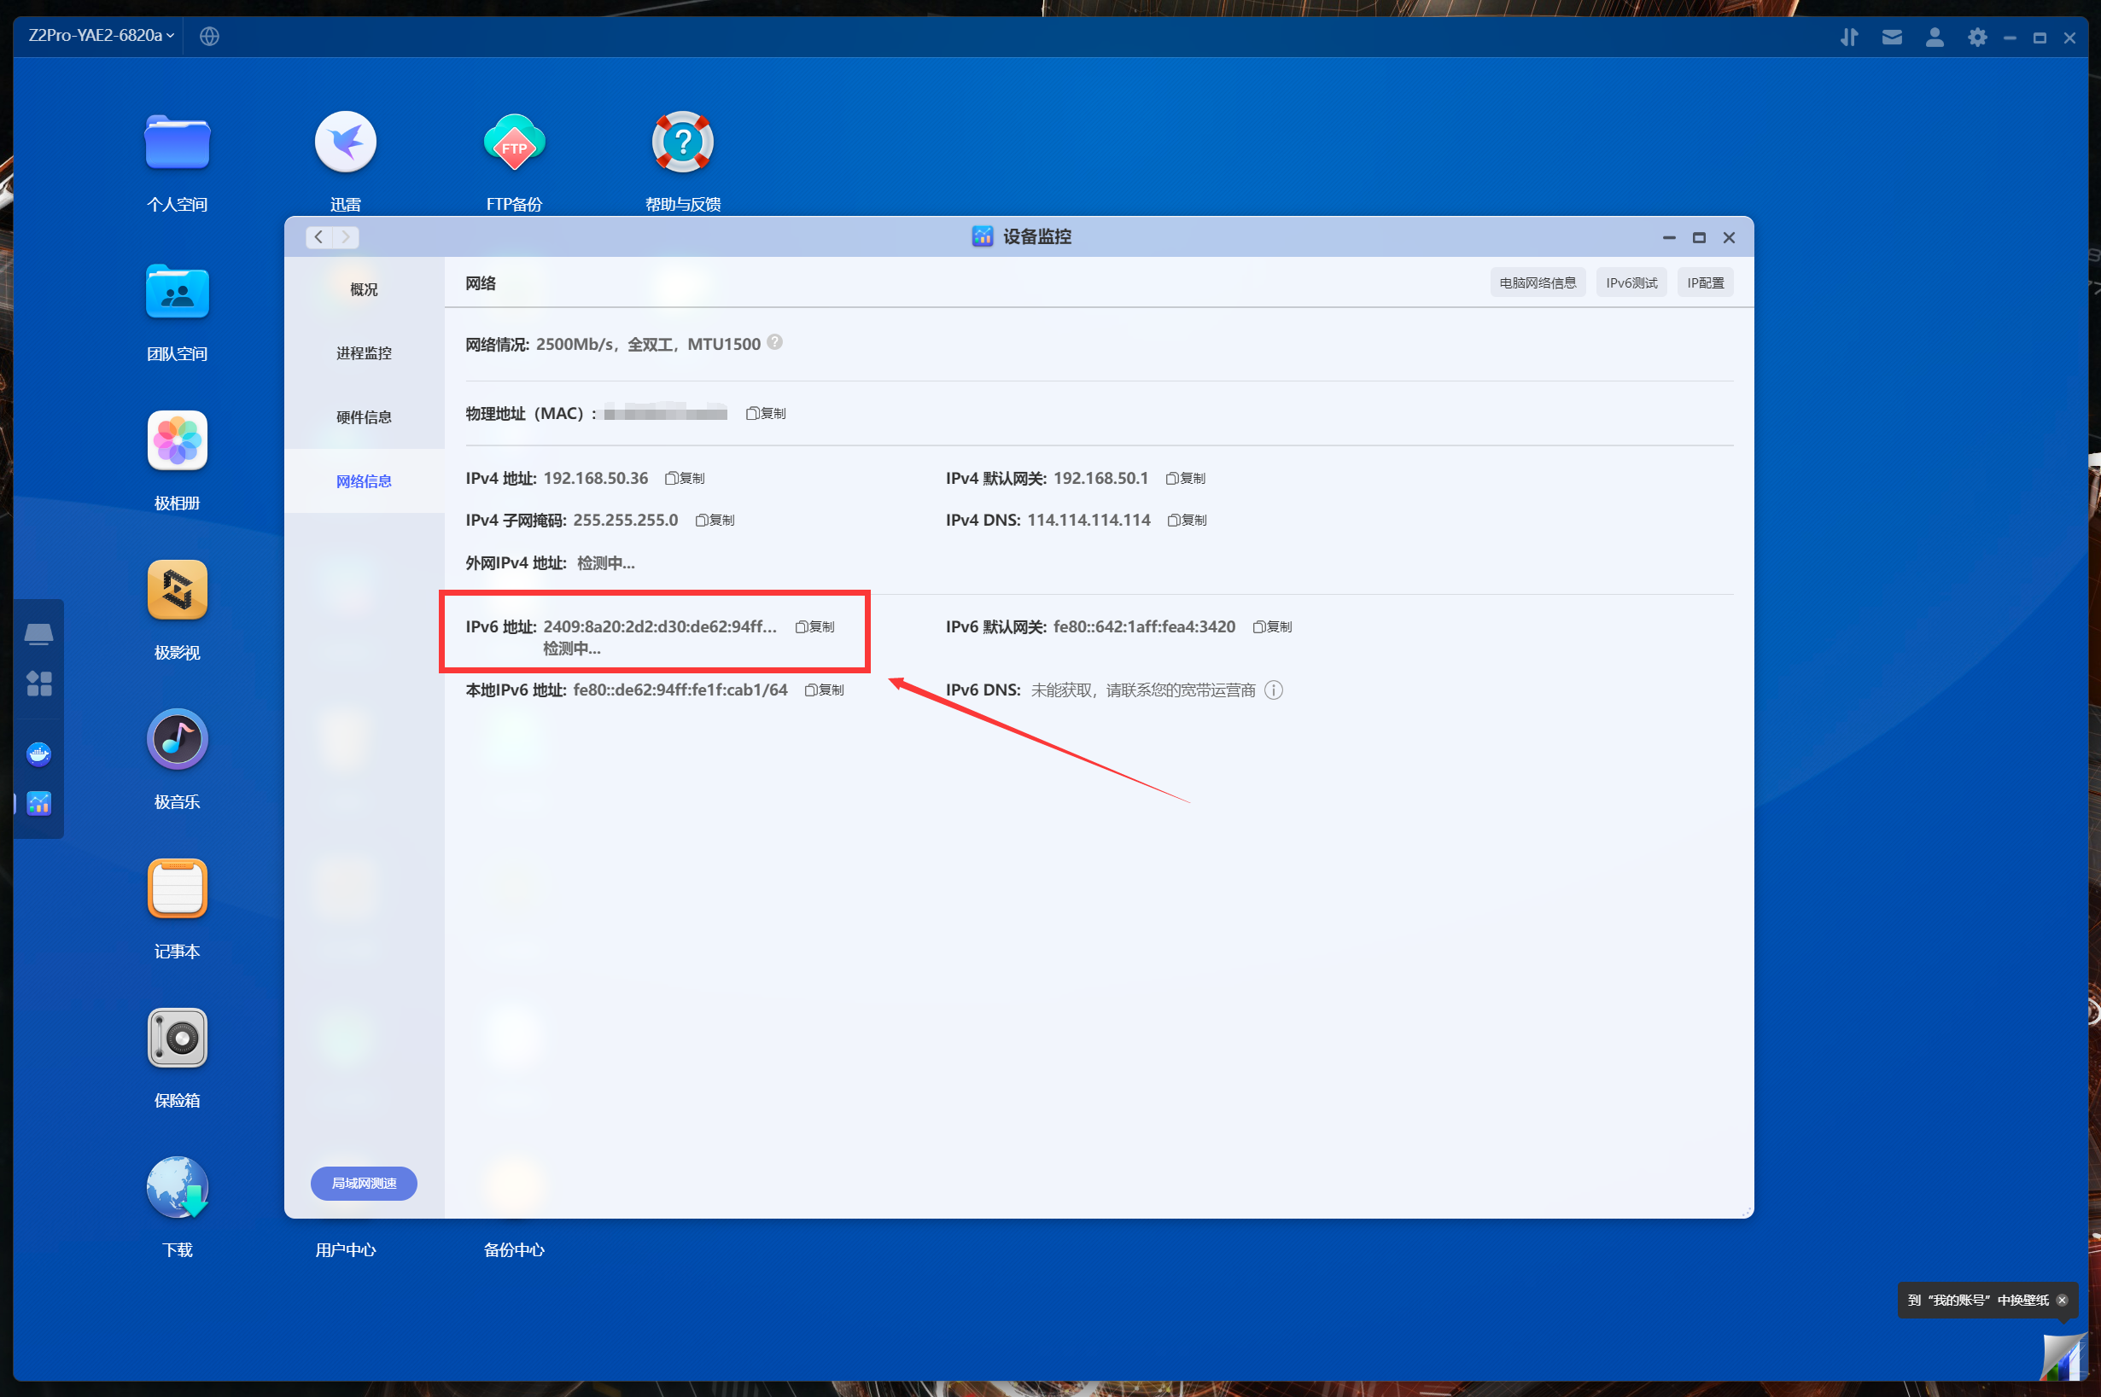This screenshot has height=1397, width=2101.
Task: Navigate back with the left arrow button
Action: pos(319,237)
